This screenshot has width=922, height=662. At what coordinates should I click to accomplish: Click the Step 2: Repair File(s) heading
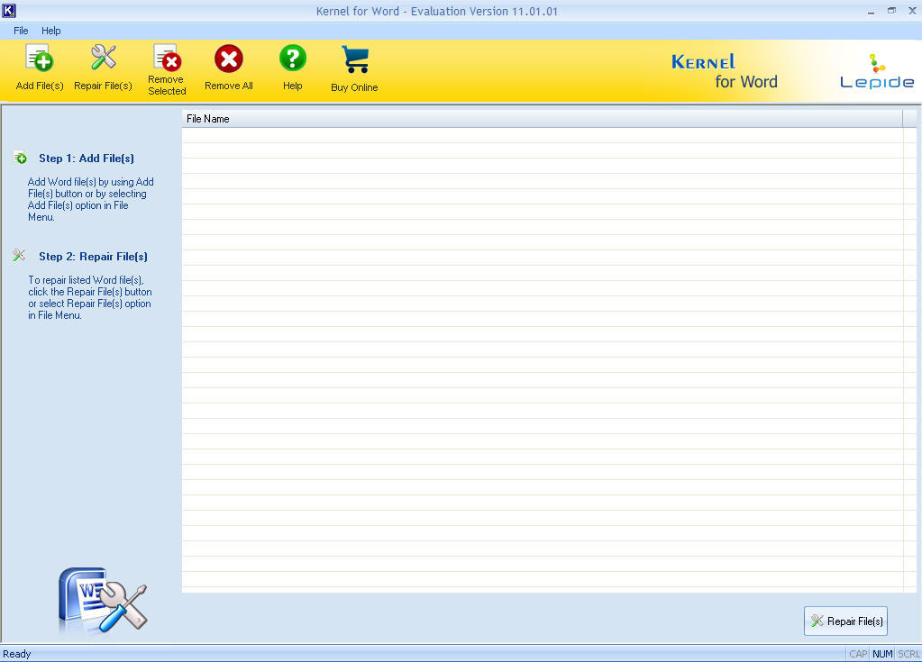point(93,256)
